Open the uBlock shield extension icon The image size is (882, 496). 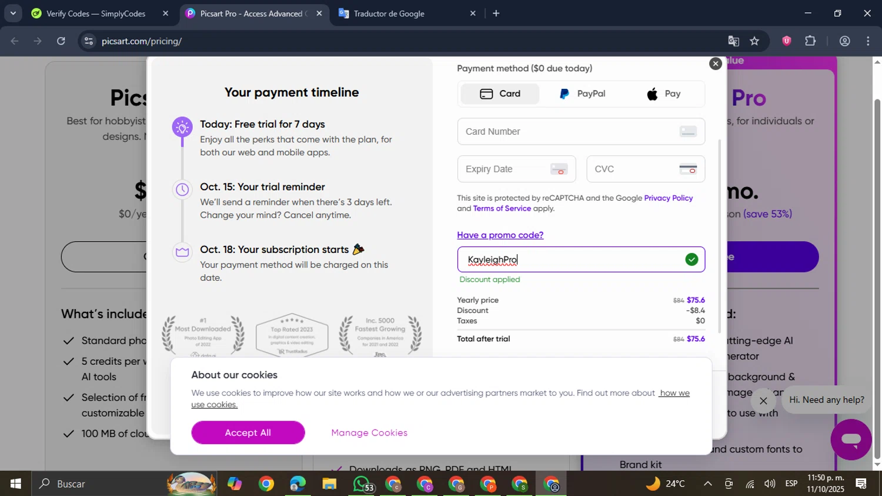pyautogui.click(x=786, y=41)
